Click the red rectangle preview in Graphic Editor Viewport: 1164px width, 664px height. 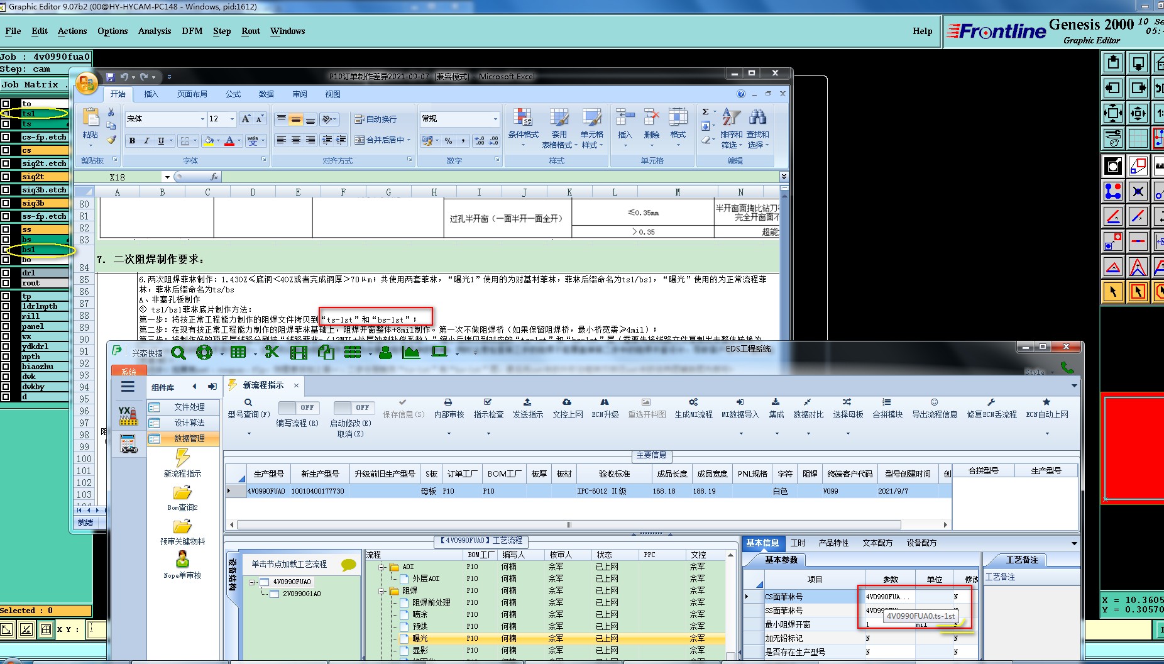point(1133,448)
